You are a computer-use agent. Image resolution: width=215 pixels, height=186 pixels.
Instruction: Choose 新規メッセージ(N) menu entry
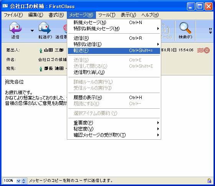point(114,23)
